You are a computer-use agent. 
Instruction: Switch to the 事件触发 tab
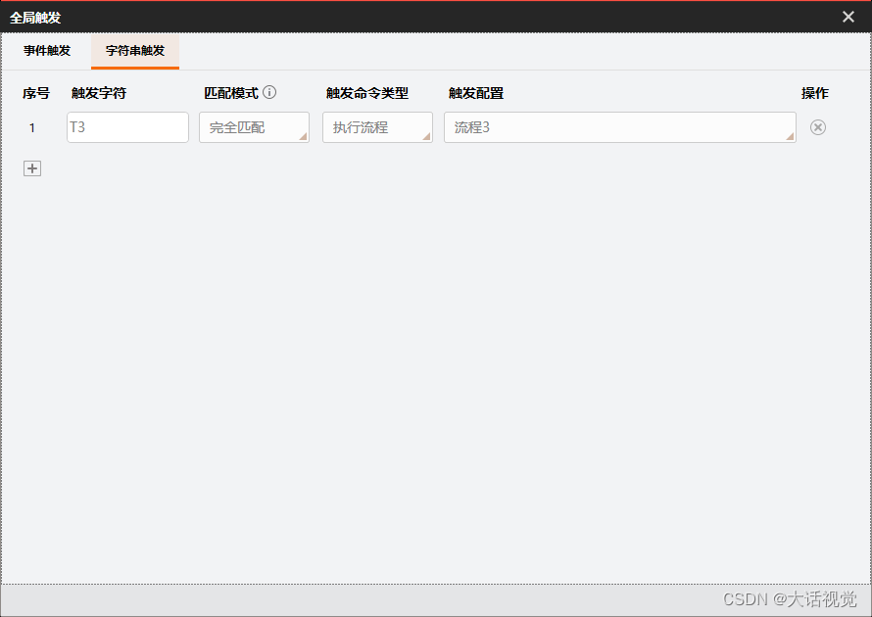(x=47, y=51)
